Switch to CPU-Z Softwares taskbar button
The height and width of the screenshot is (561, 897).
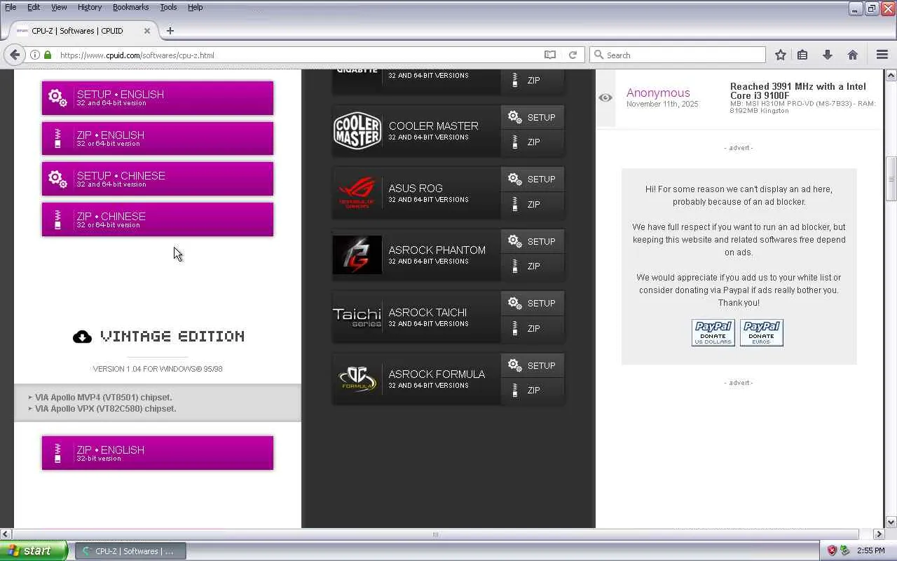pos(131,551)
